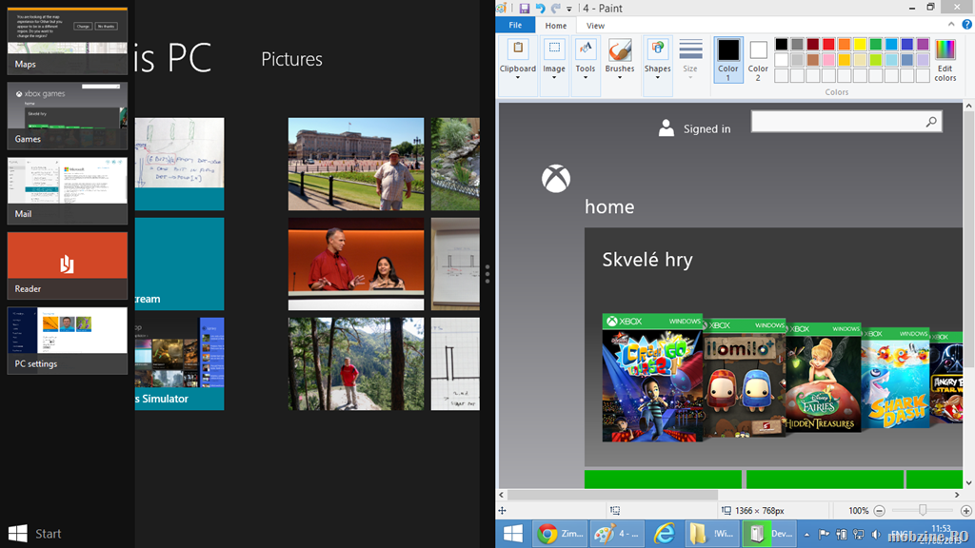Expand the Tools group dropdown
This screenshot has height=548, width=975.
tap(586, 66)
